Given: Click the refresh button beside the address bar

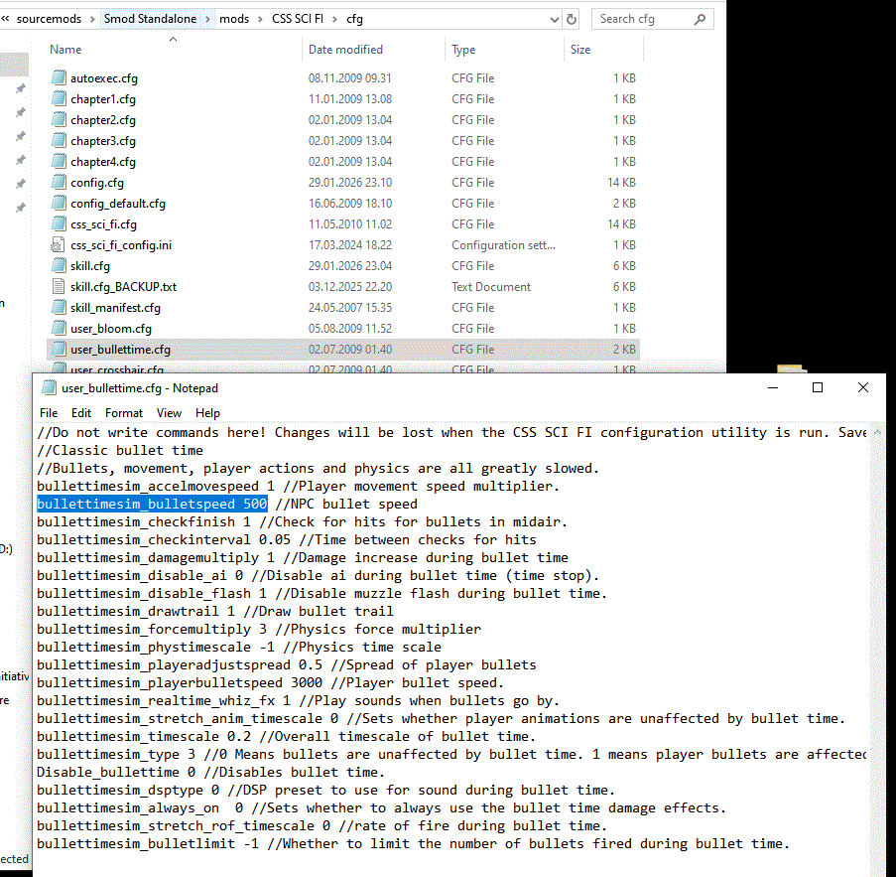Looking at the screenshot, I should tap(572, 19).
